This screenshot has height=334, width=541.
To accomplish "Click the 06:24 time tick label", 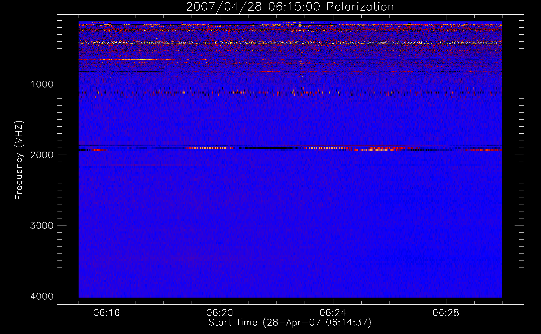I will pyautogui.click(x=333, y=313).
